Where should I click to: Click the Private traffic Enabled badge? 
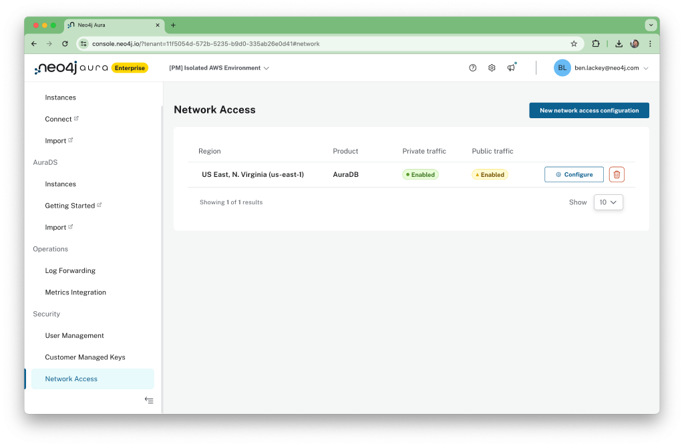[420, 174]
